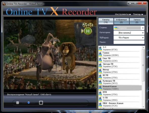The height and width of the screenshot is (113, 149).
Task: Select the ИСТВ channel
Action: click(x=120, y=76)
